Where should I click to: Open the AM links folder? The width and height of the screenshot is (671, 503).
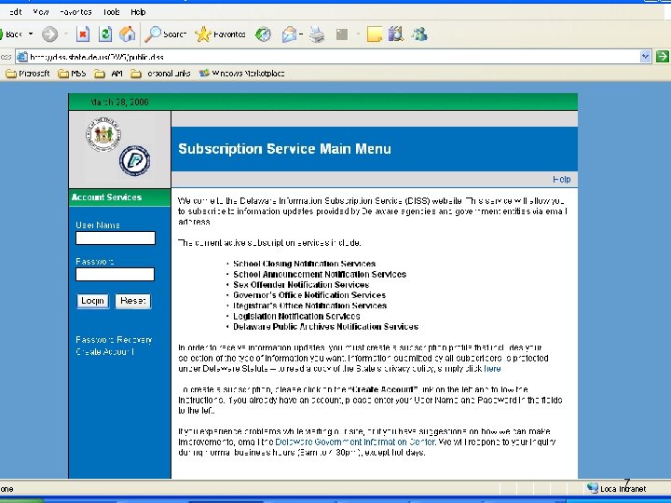point(109,74)
